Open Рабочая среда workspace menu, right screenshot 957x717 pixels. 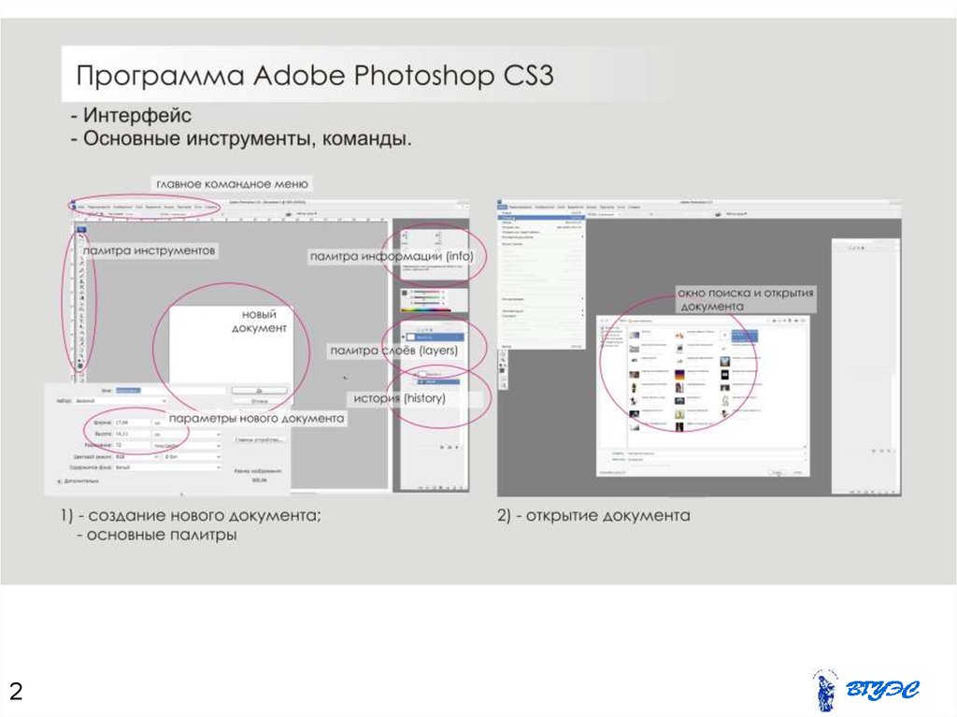pos(736,214)
